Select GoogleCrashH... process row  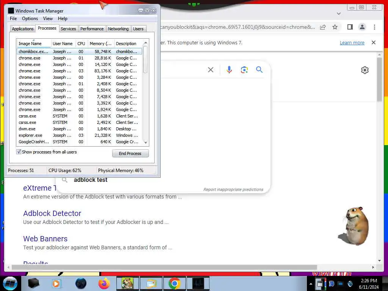click(x=80, y=142)
